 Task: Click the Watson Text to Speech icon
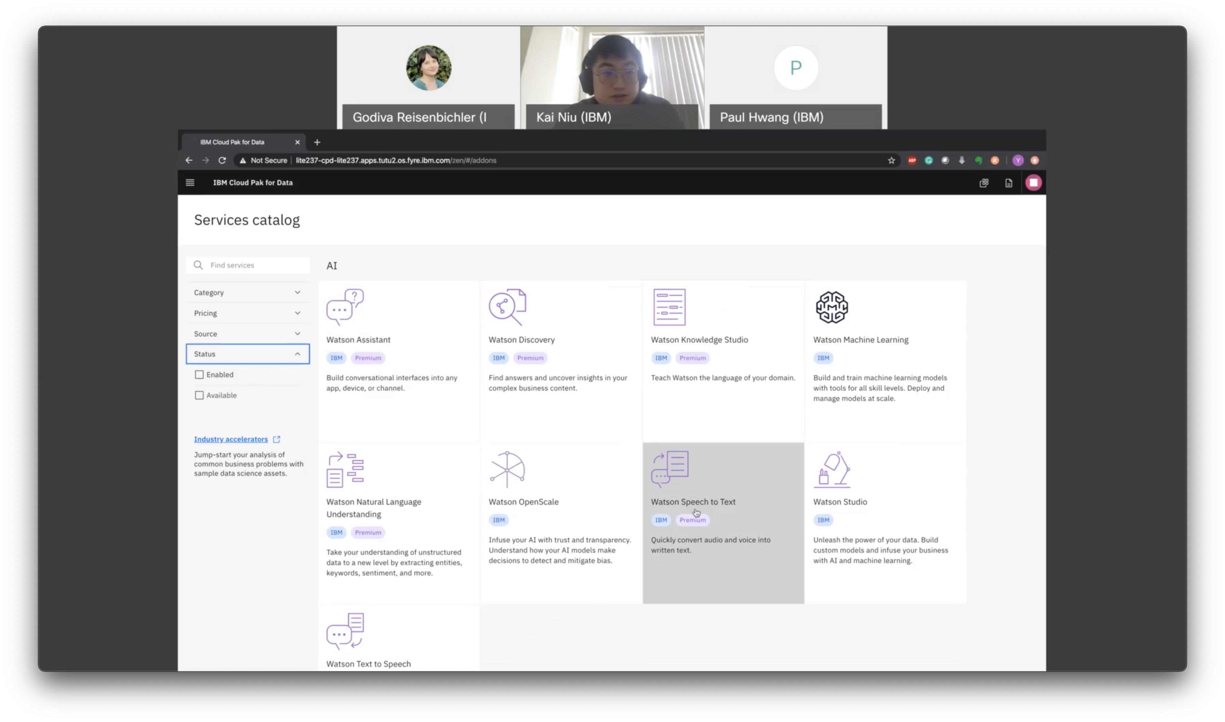tap(345, 631)
